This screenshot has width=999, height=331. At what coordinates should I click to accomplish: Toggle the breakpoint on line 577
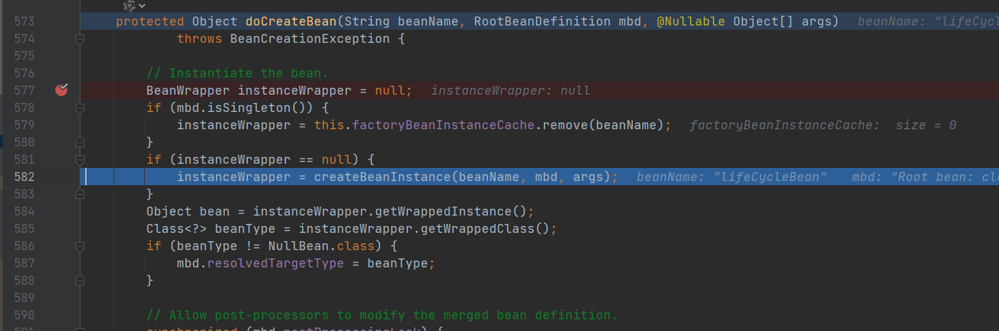click(x=62, y=90)
